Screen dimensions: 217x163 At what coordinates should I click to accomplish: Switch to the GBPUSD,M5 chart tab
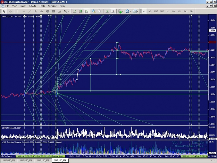[x=43, y=161]
